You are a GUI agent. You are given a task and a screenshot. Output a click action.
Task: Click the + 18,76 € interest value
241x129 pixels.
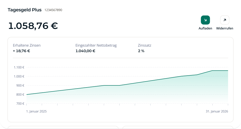pos(21,51)
